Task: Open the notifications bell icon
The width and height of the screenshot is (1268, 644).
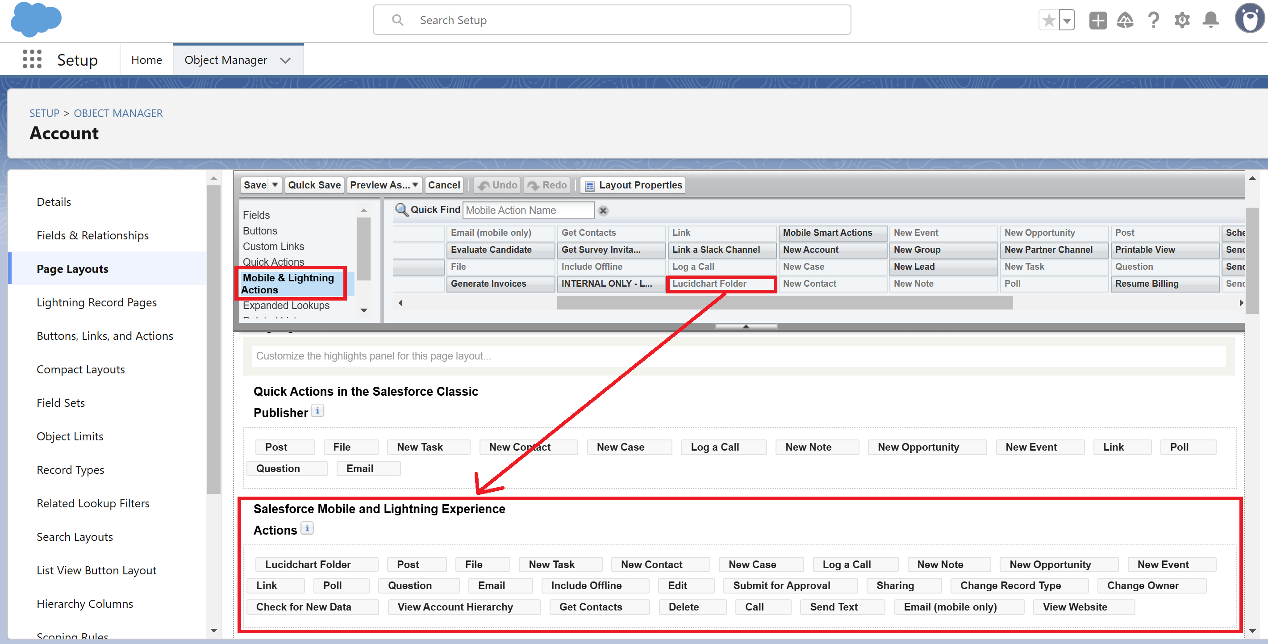Action: point(1210,20)
